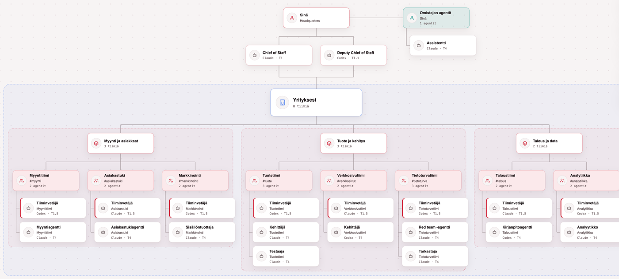Click the Red team -agentti bot icon
Viewport: 619px width, 279px height.
(411, 232)
